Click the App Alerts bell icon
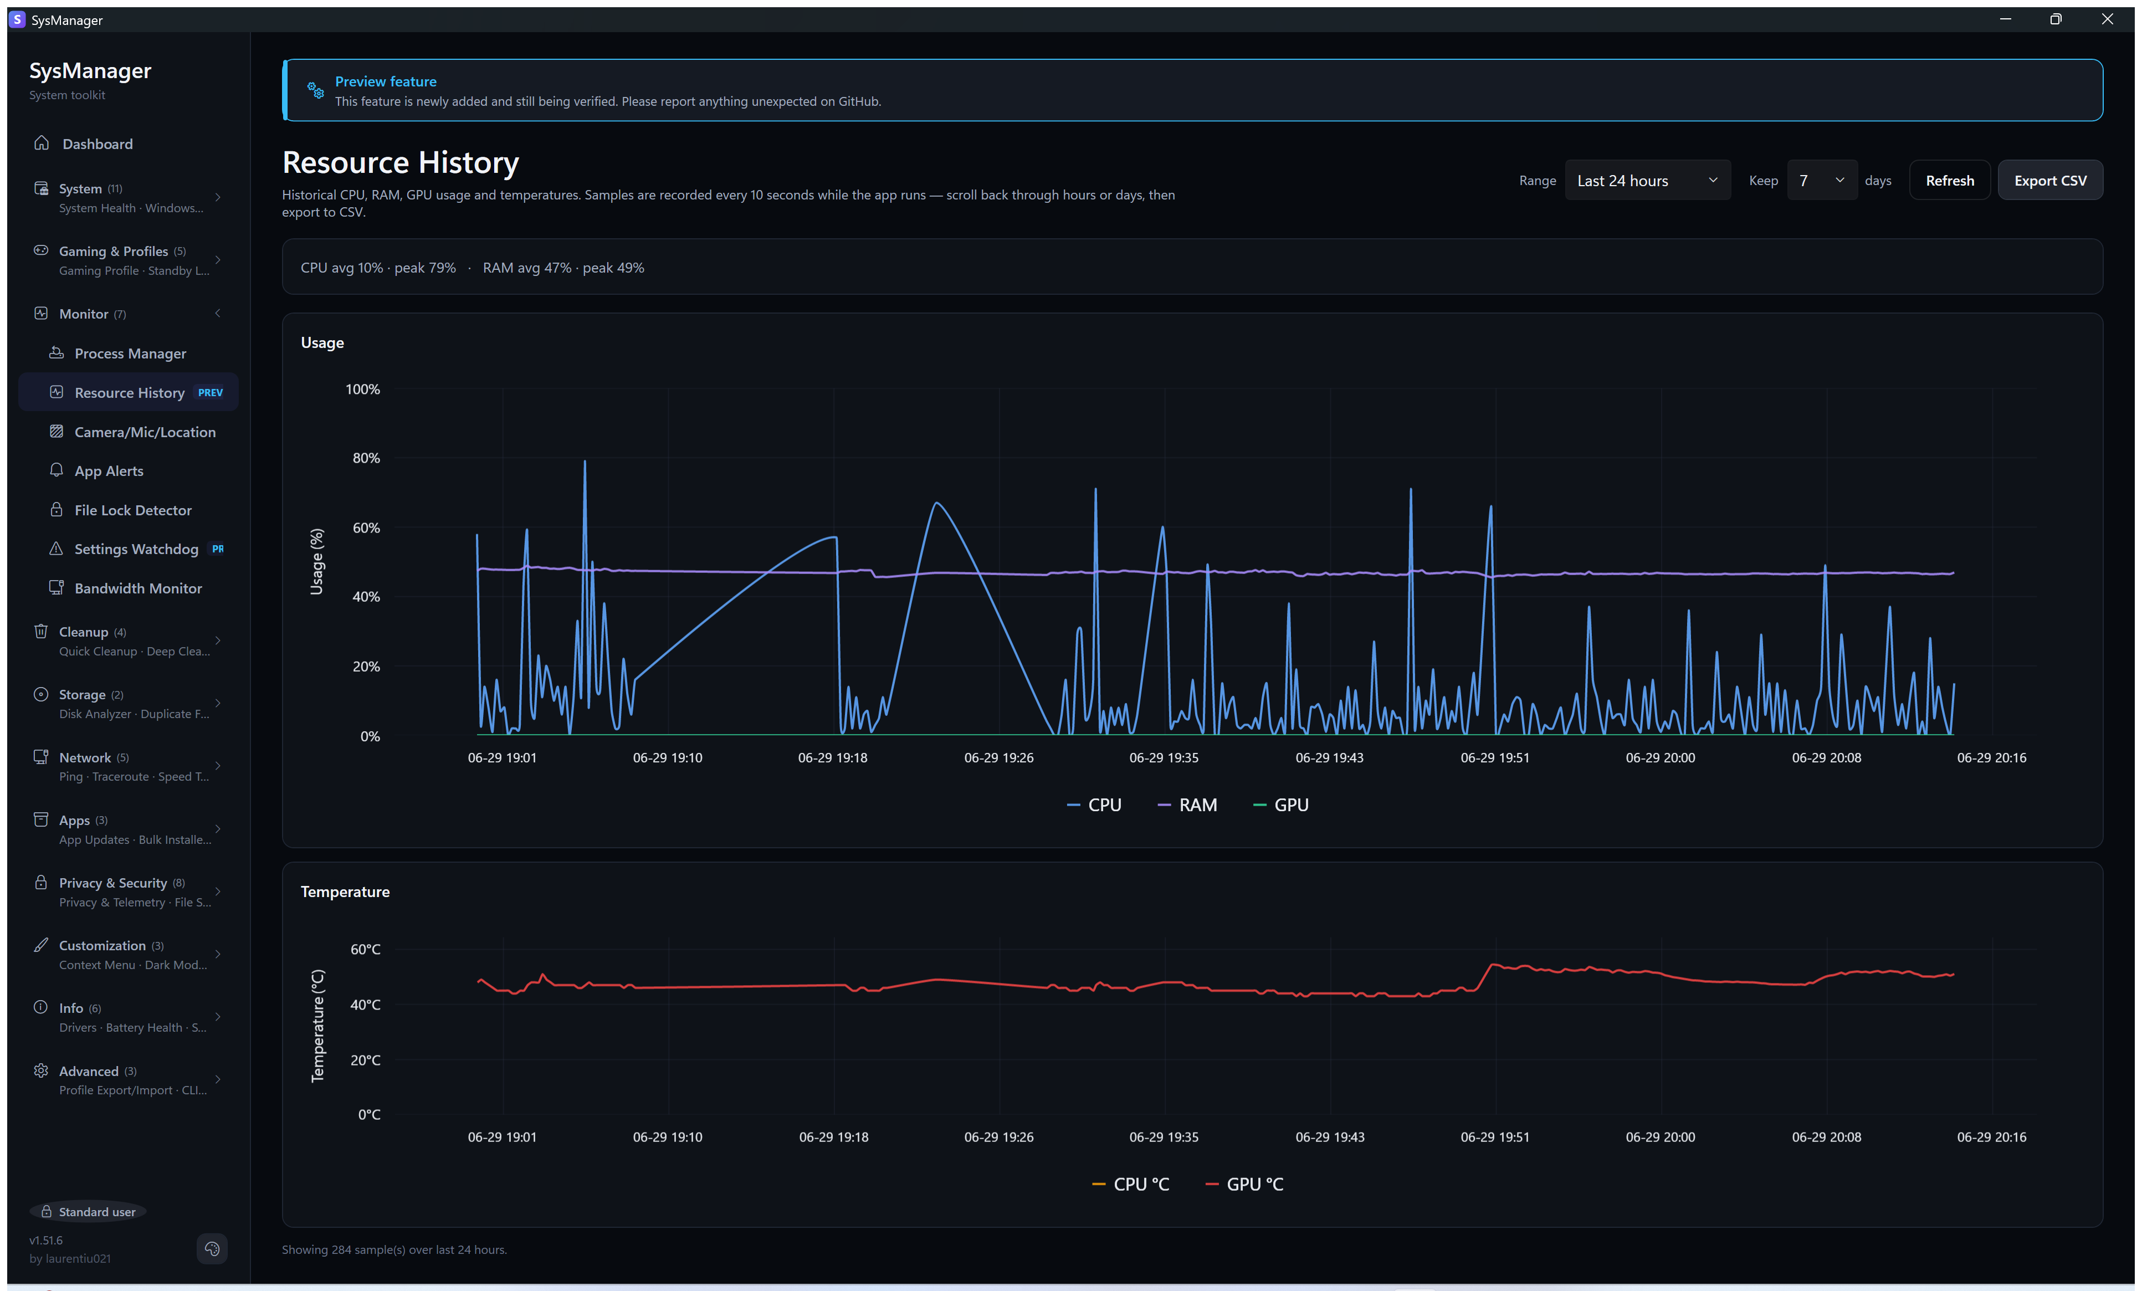The height and width of the screenshot is (1291, 2142). [x=57, y=469]
